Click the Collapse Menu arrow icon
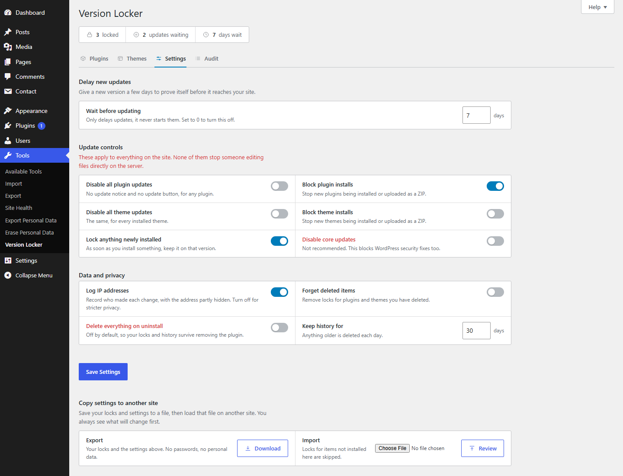Screen dimensions: 623x476 tap(8, 275)
